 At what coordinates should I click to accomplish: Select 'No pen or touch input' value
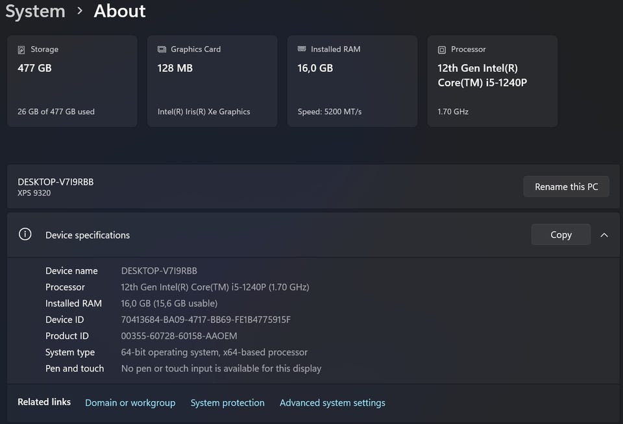coord(221,368)
